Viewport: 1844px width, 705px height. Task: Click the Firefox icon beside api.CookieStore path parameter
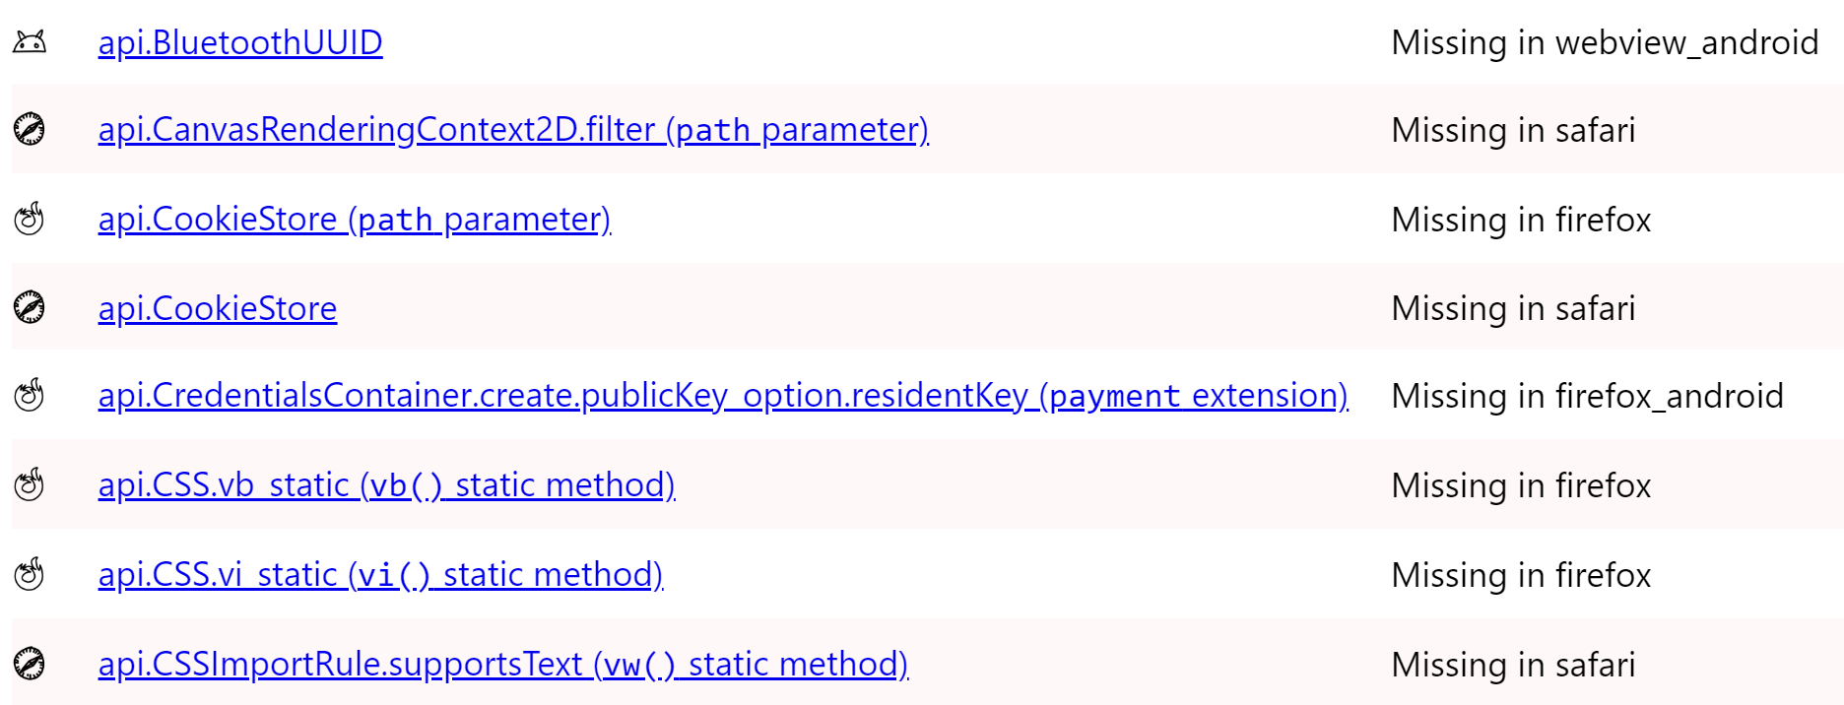[30, 218]
